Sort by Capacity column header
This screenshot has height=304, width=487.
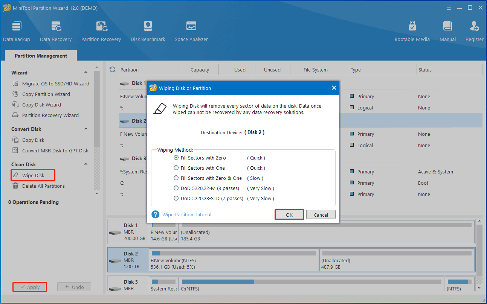200,70
